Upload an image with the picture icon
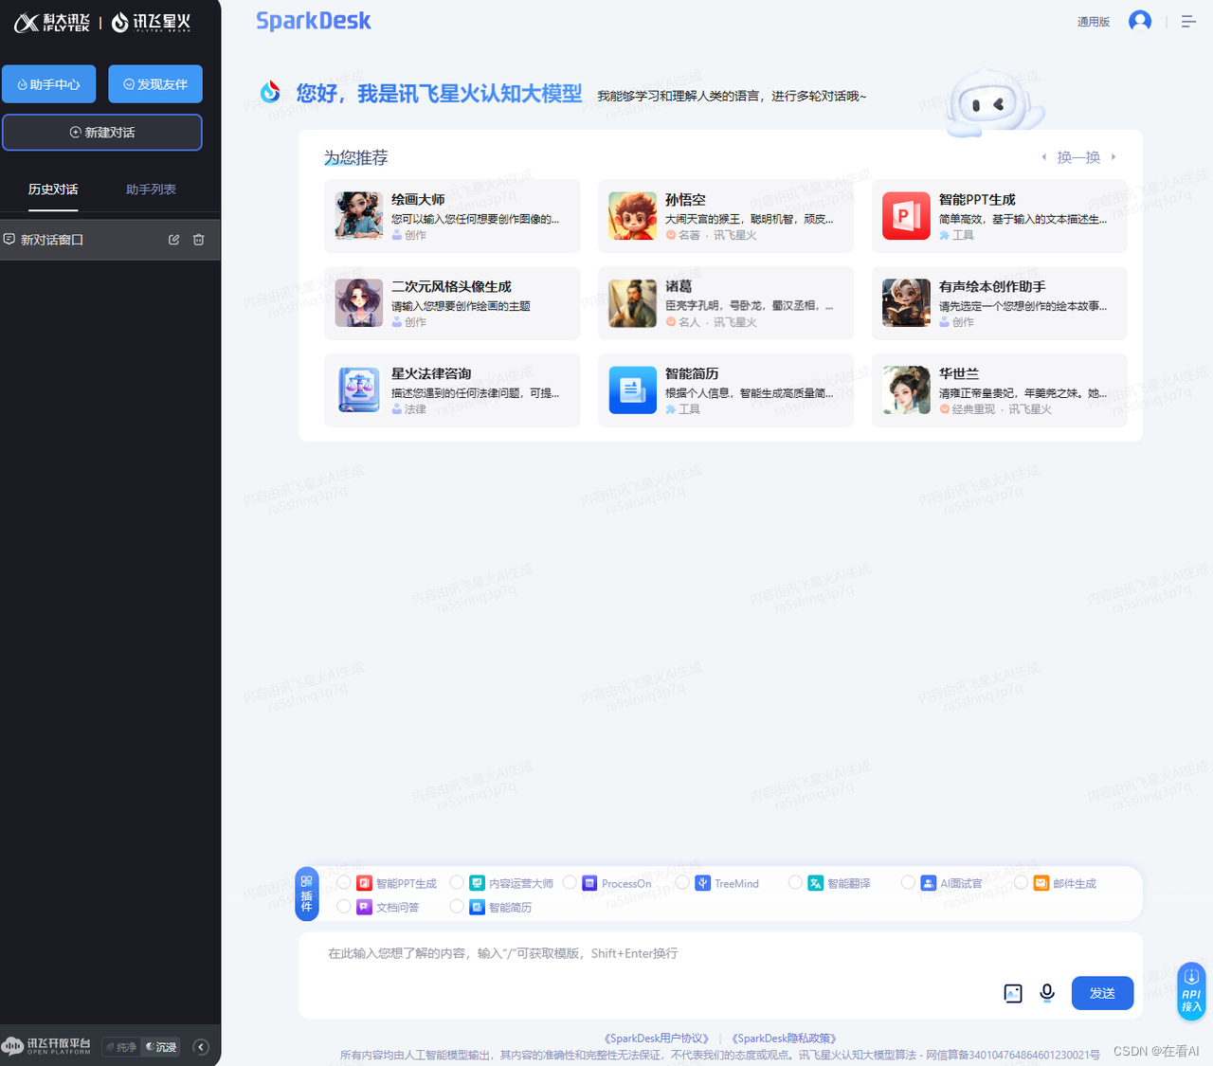This screenshot has height=1066, width=1213. pos(1013,993)
